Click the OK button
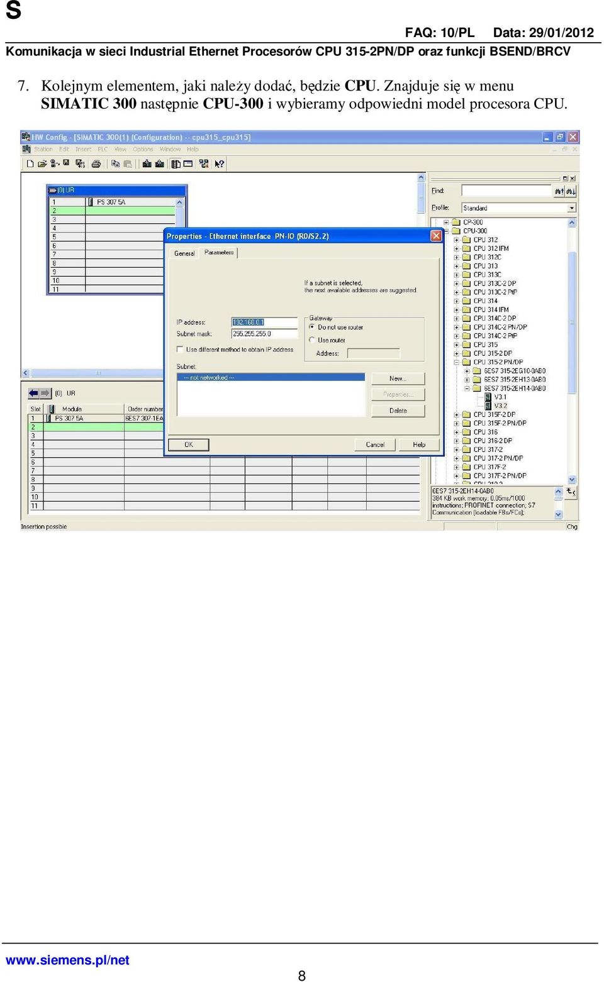Image resolution: width=604 pixels, height=982 pixels. 189,444
